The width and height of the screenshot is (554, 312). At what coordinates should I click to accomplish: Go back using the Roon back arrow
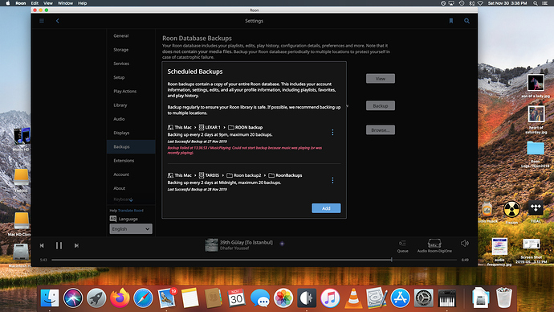click(58, 21)
